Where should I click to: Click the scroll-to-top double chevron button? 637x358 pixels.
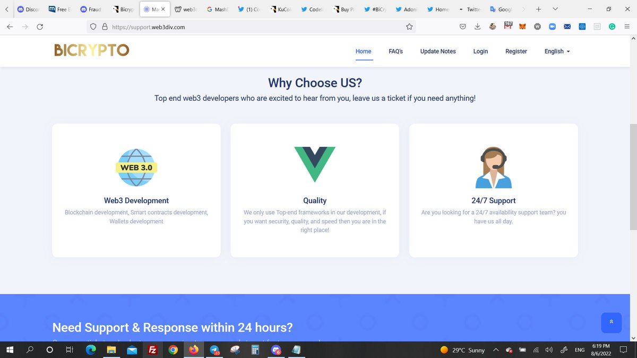coord(611,322)
